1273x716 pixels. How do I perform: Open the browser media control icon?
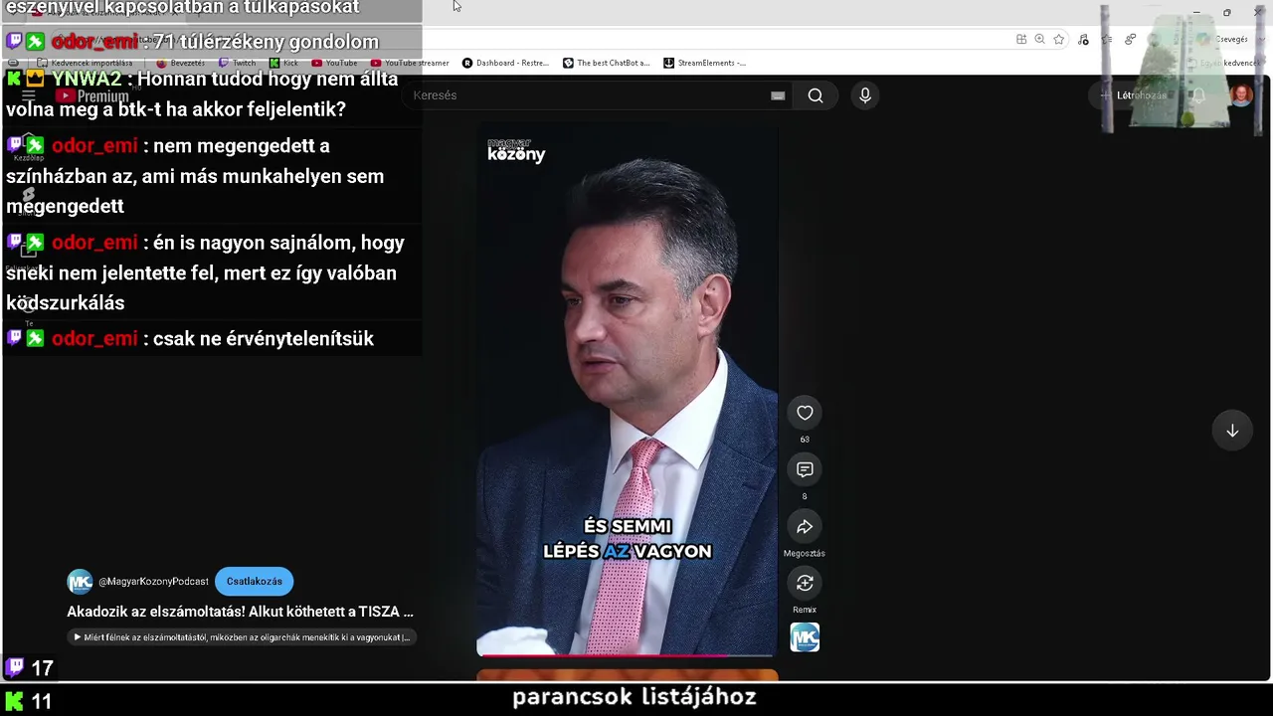coord(1083,40)
